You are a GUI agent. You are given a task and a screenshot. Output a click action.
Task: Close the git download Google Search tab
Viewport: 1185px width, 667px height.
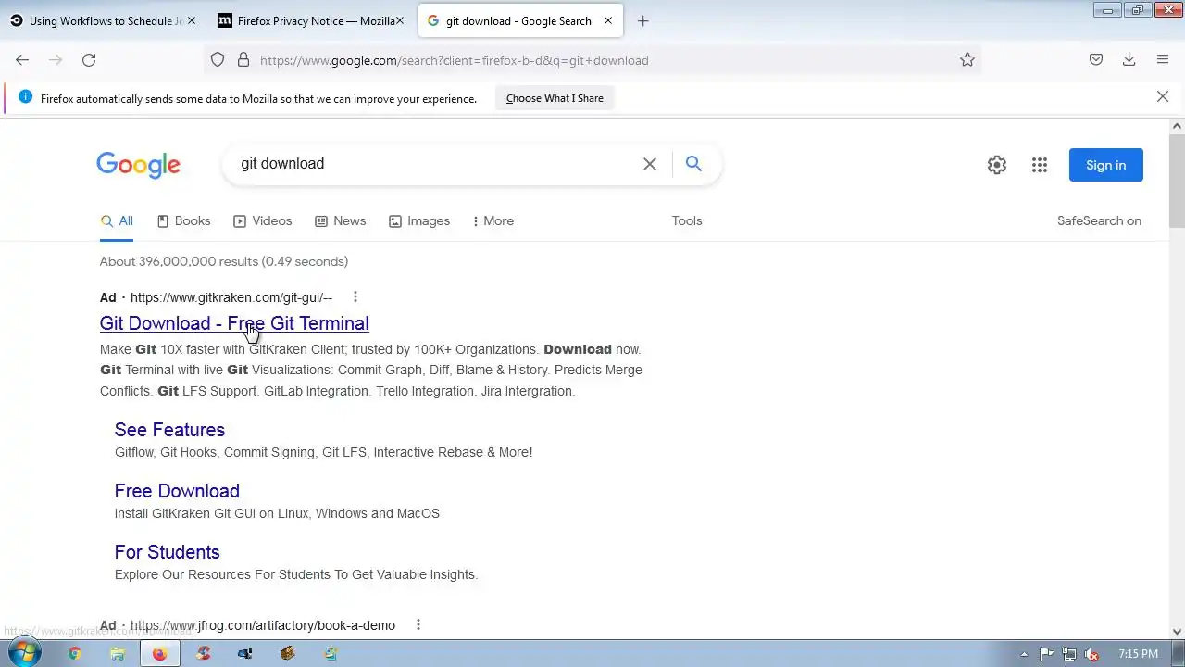point(608,21)
